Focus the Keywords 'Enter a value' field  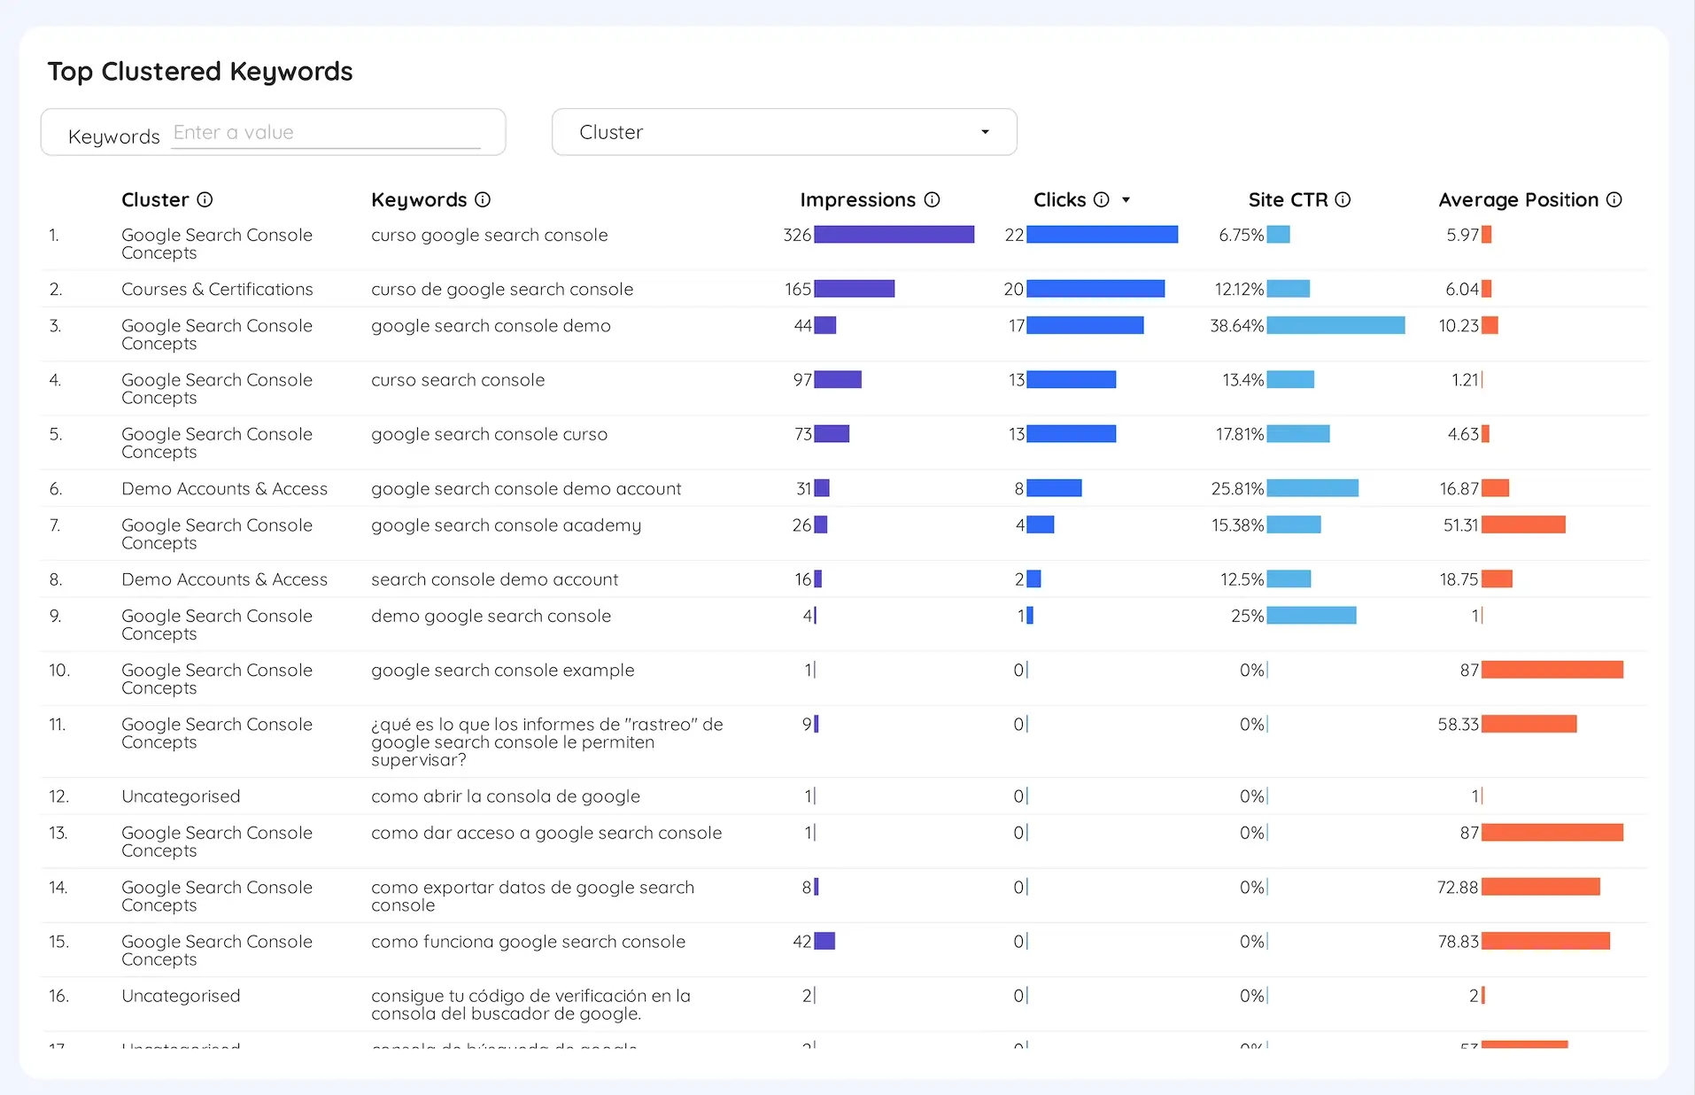326,133
